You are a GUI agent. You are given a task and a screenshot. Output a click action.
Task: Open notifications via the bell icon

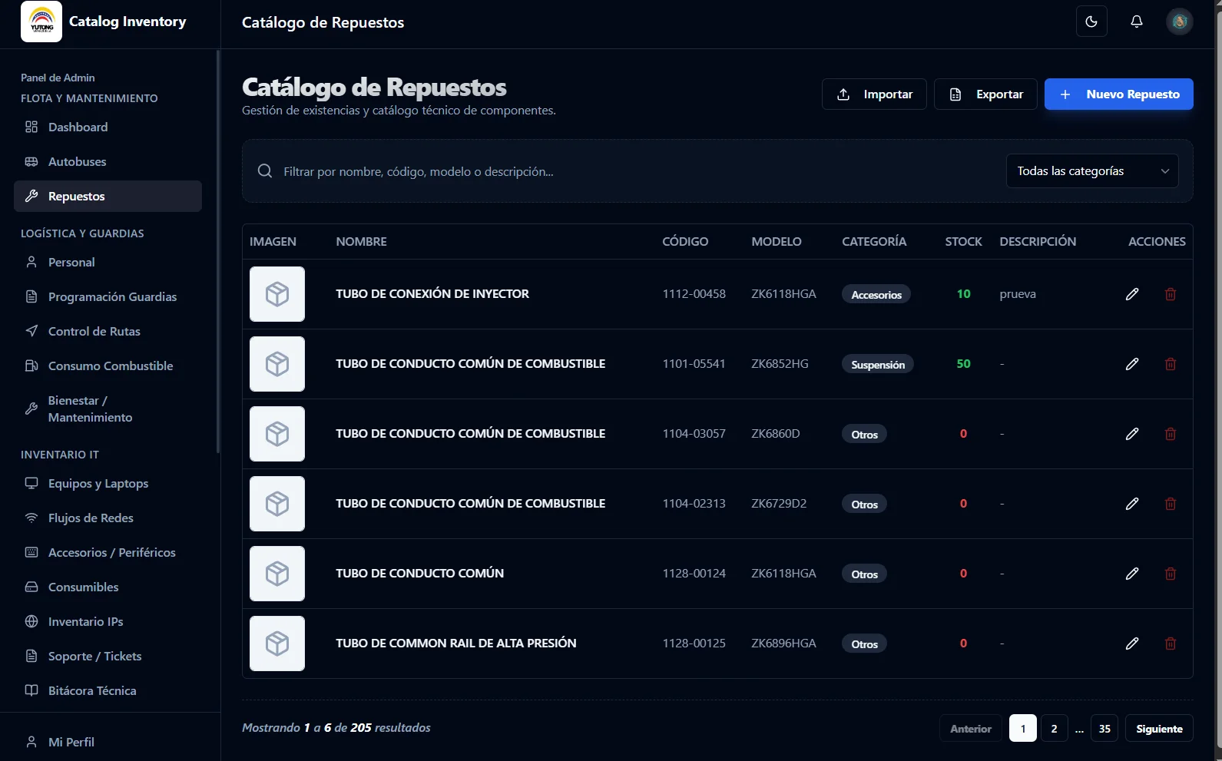tap(1137, 22)
